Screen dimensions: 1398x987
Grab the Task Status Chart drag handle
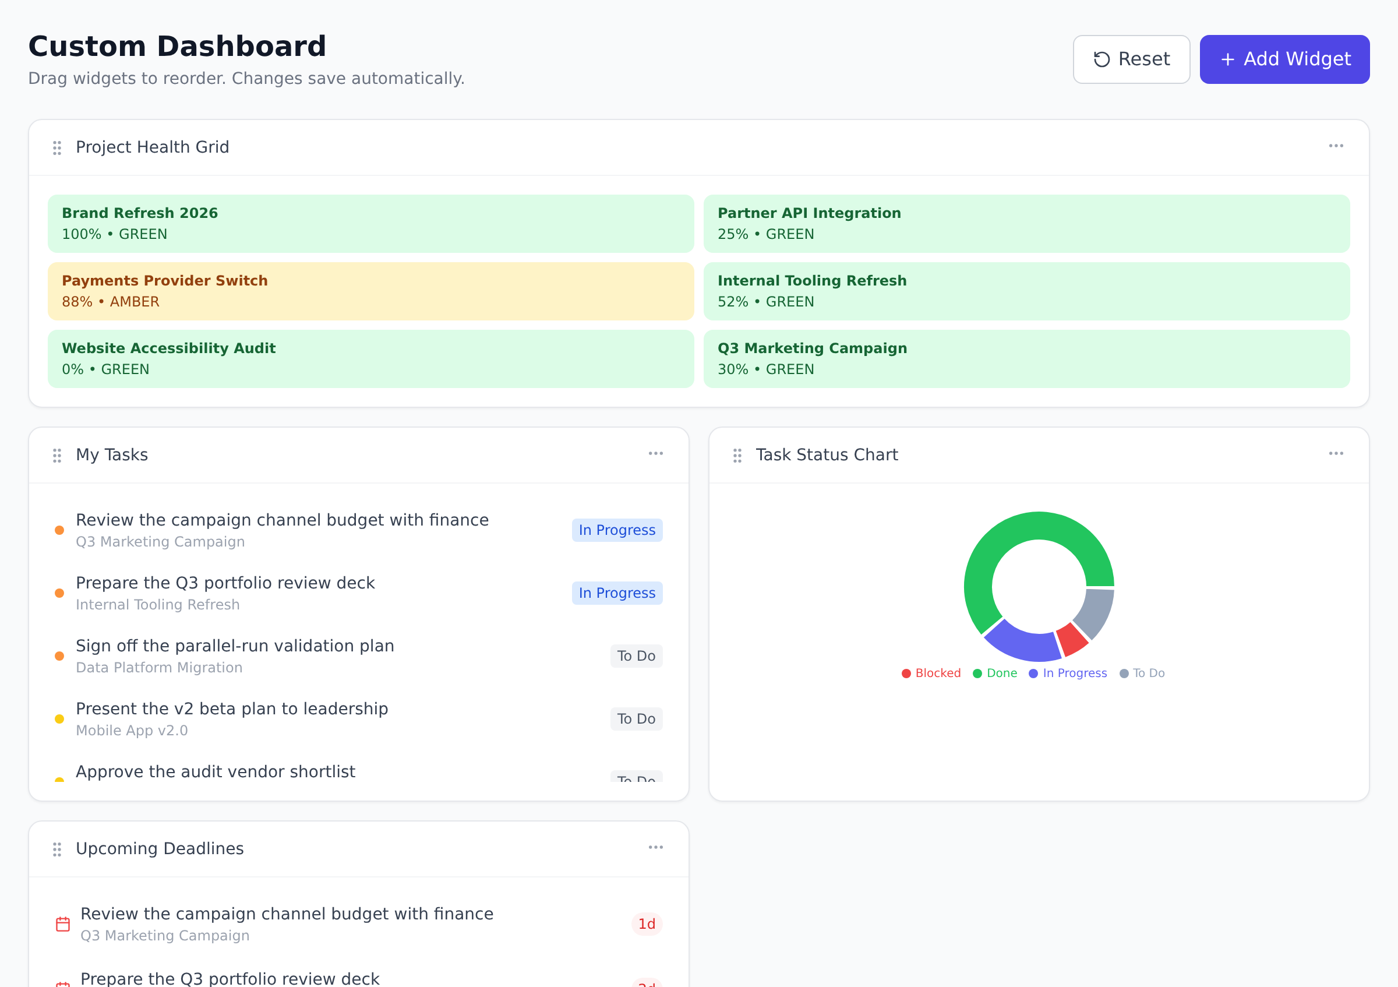(737, 456)
